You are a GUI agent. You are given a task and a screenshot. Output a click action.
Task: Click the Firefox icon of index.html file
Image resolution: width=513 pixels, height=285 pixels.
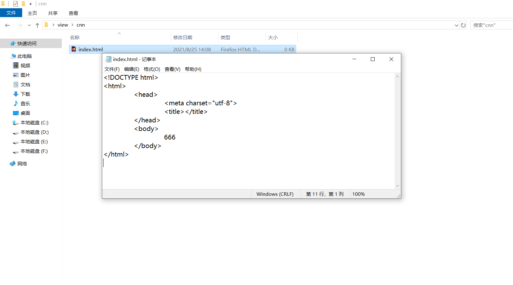74,49
